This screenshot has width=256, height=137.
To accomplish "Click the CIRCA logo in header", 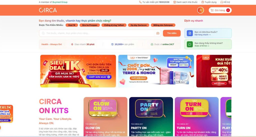I will click(x=48, y=10).
